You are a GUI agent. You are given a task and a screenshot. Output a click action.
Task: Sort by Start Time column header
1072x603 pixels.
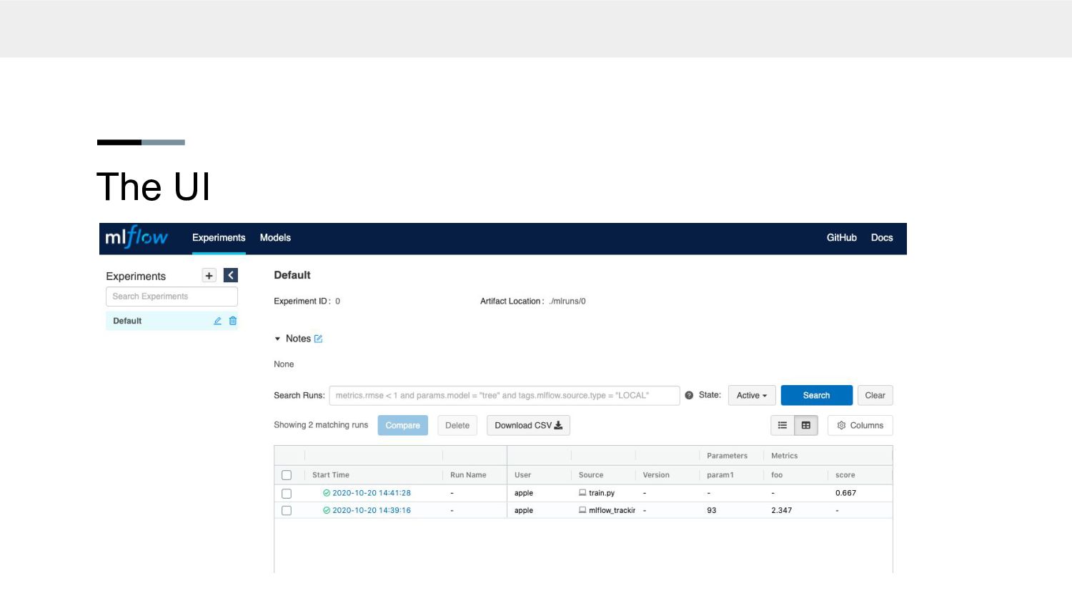pyautogui.click(x=331, y=475)
